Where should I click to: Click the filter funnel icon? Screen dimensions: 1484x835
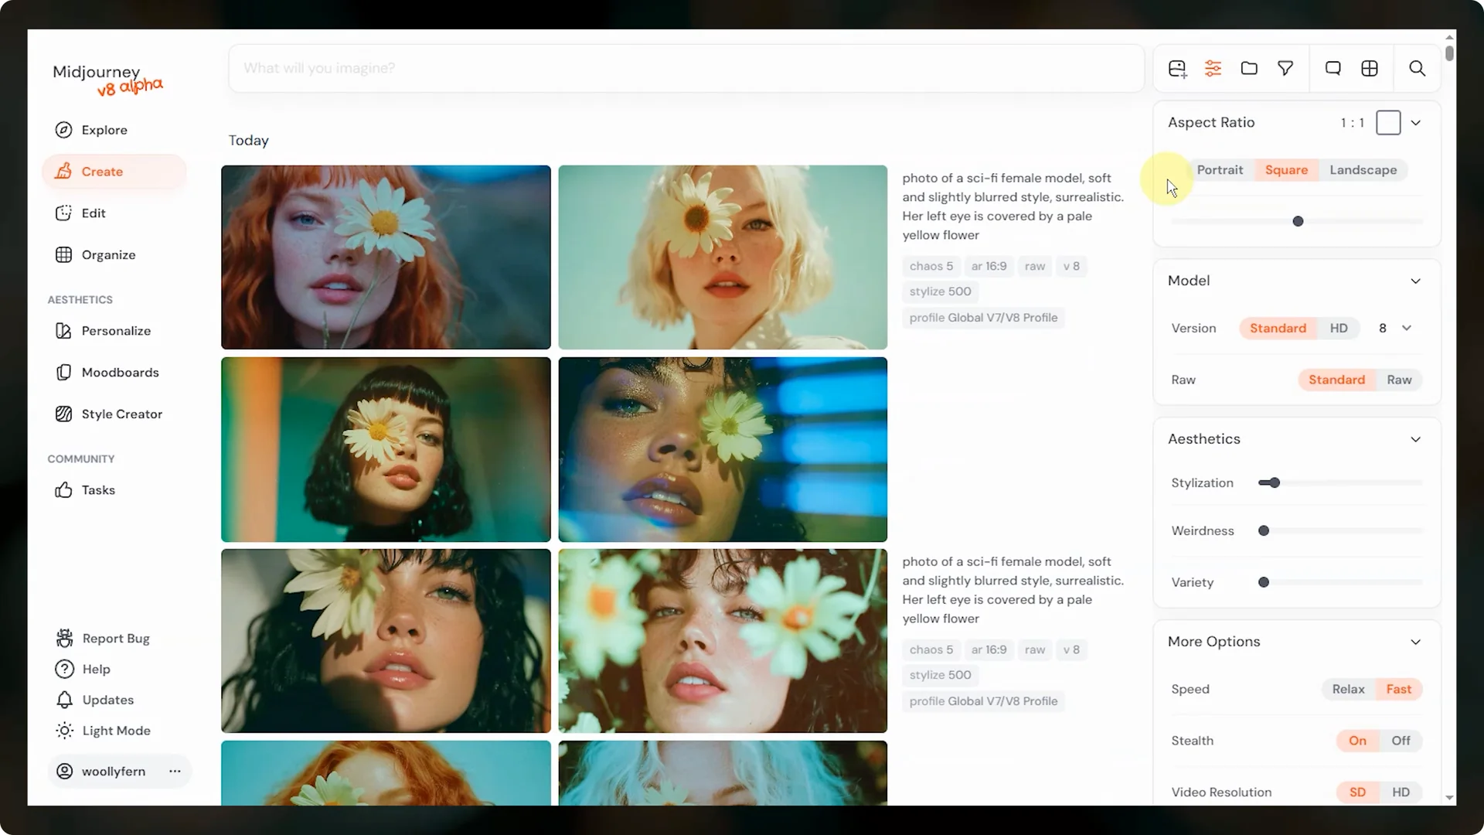(x=1285, y=69)
